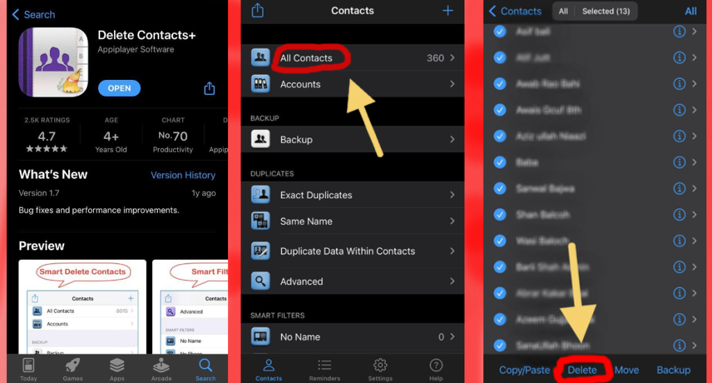Tap the Delete Contacts+ app icon

coord(53,62)
